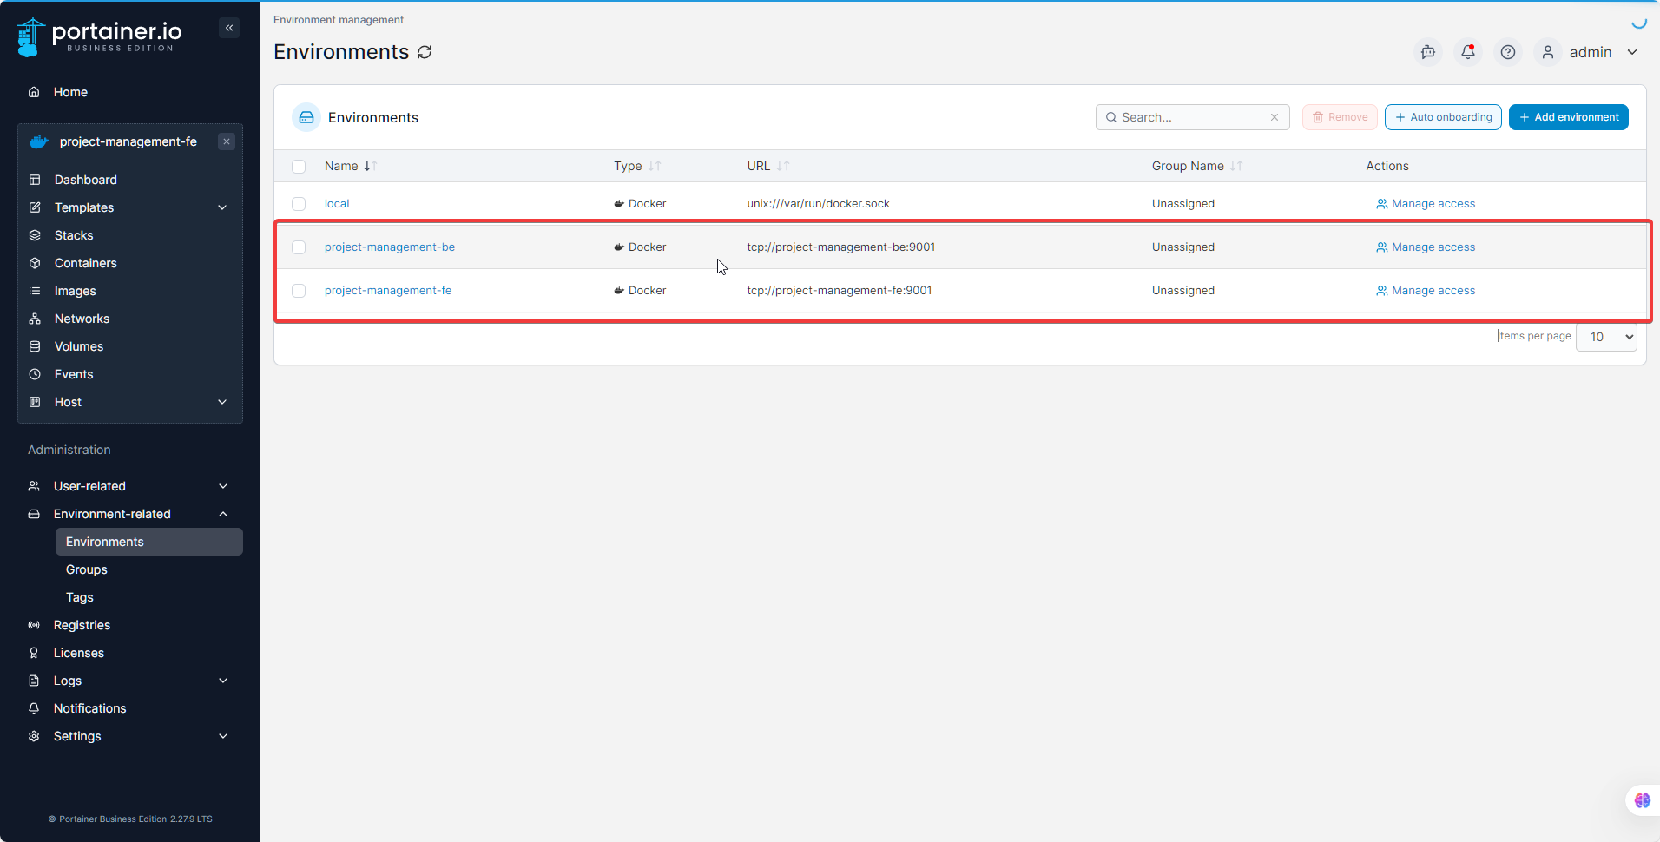Select the project-management-be row checkbox

click(x=299, y=247)
